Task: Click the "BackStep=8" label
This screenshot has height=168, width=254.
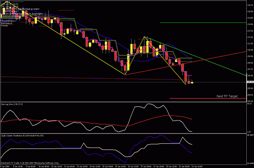Action: point(7,23)
